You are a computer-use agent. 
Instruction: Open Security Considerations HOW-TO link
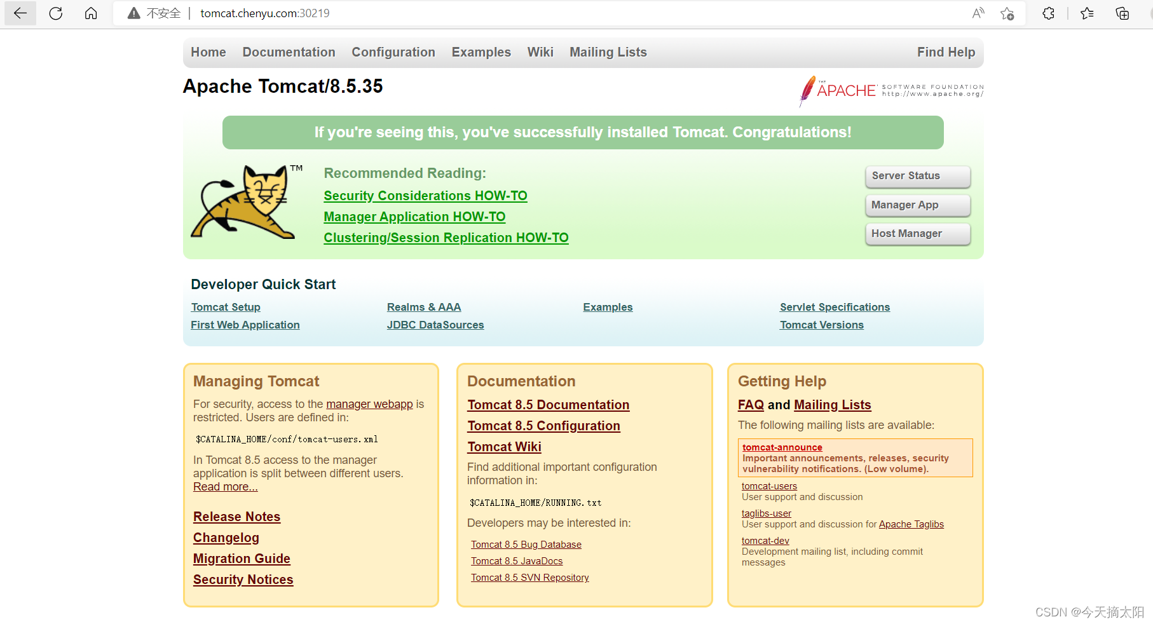pyautogui.click(x=425, y=196)
